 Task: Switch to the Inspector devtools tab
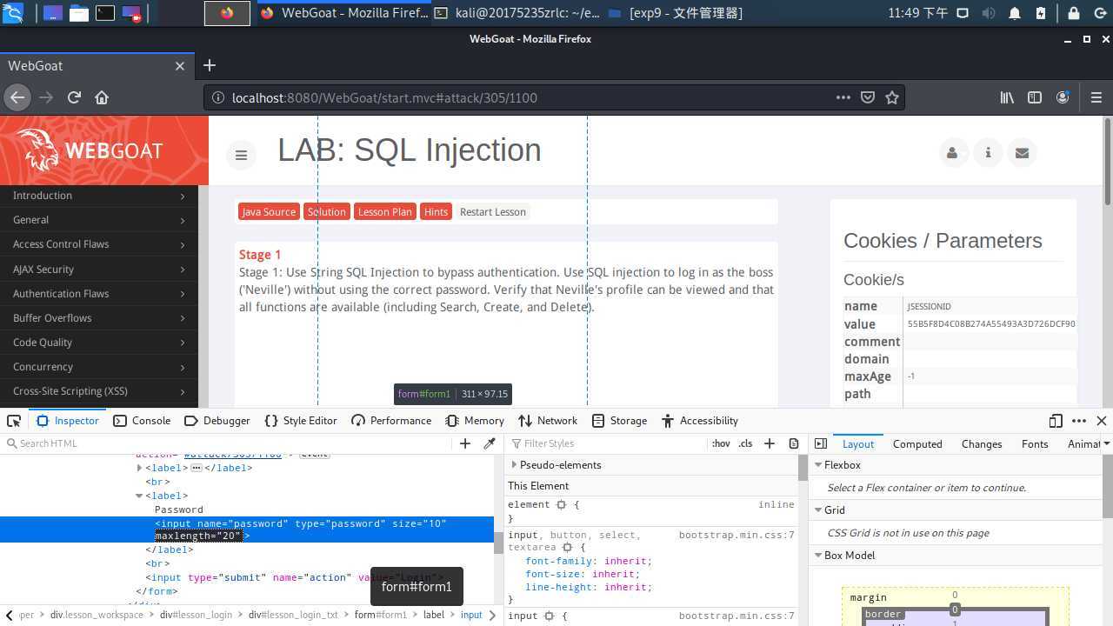(68, 421)
